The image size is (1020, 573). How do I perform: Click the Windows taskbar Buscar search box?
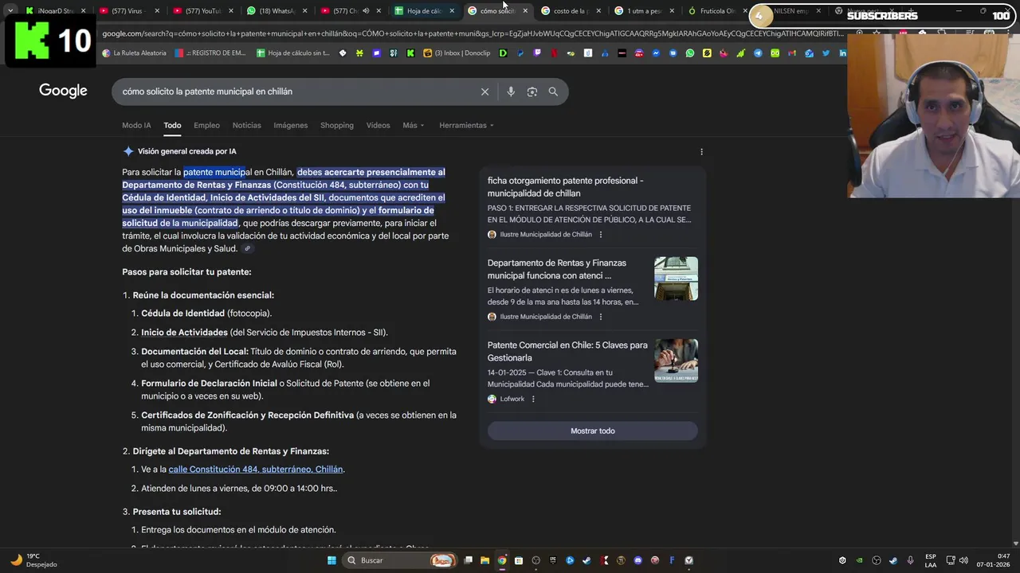click(401, 560)
